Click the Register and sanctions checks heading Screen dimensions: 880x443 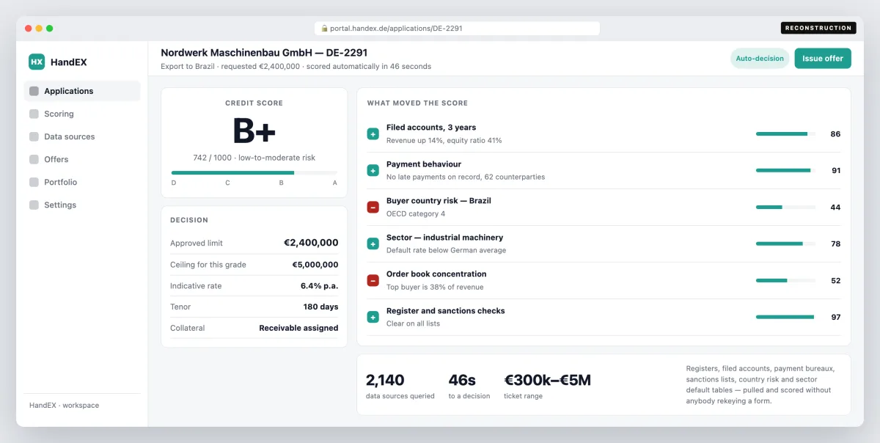pyautogui.click(x=446, y=311)
